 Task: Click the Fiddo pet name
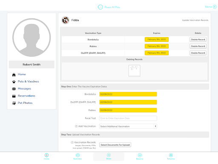pos(75,20)
